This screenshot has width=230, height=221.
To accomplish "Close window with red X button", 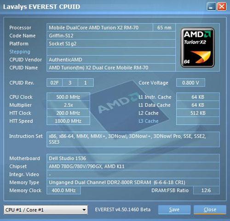I will (x=221, y=7).
